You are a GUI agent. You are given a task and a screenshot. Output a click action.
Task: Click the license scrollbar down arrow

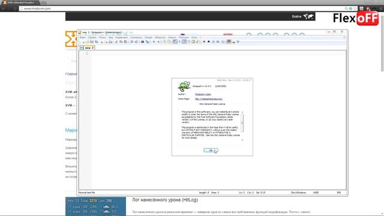click(242, 140)
